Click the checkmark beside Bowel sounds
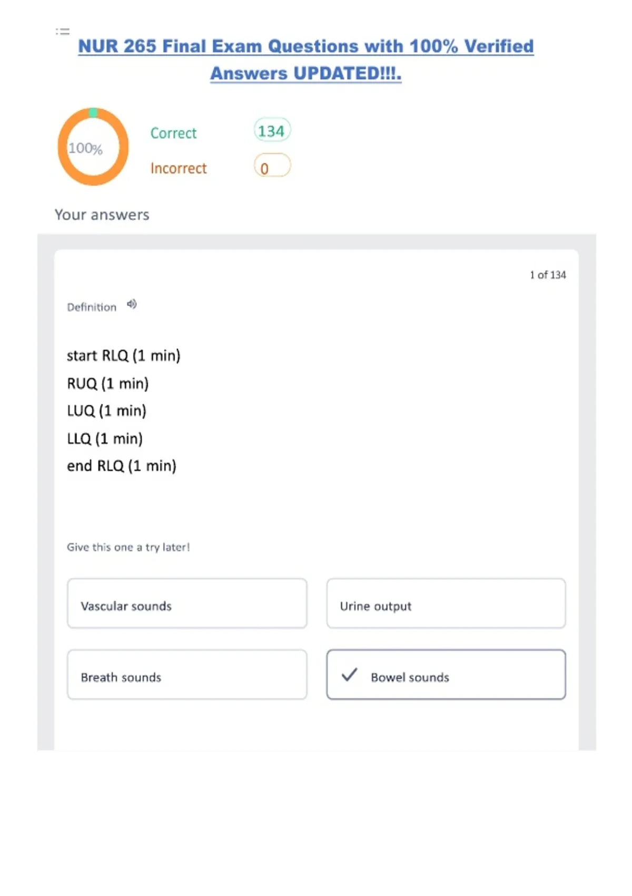632x896 pixels. tap(349, 675)
